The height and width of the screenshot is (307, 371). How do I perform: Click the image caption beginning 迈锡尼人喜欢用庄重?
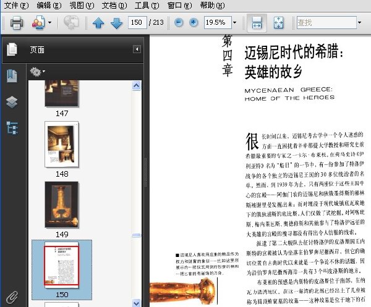pos(207,264)
